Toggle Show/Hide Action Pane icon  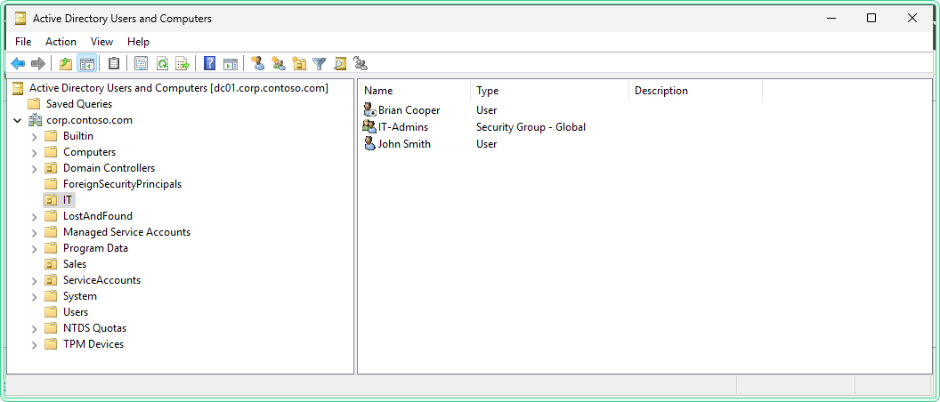click(x=231, y=63)
